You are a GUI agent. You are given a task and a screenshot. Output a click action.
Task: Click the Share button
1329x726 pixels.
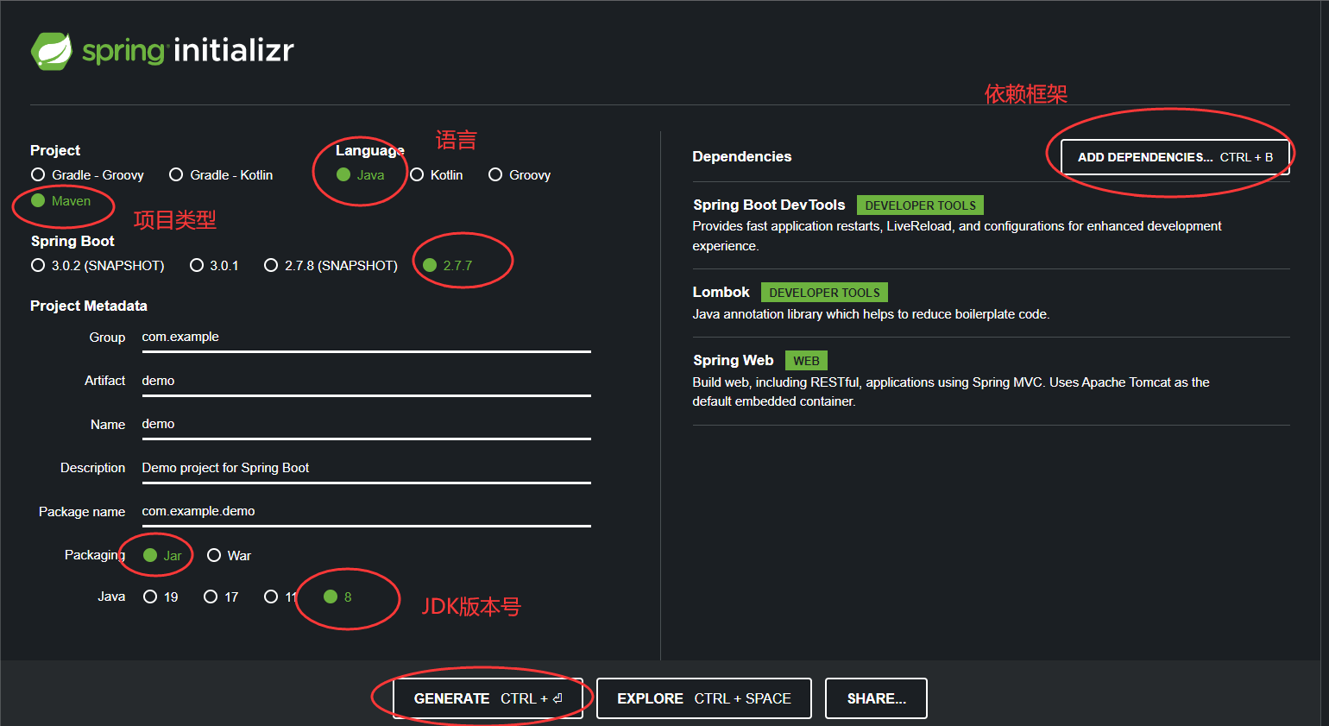coord(877,698)
